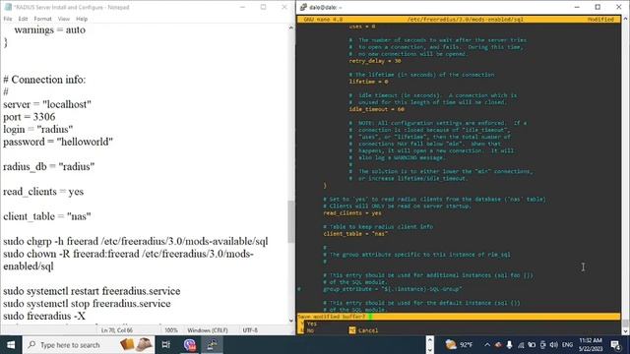This screenshot has width=630, height=354.
Task: Click the Notepad vertical scrollbar thumb
Action: click(x=291, y=221)
